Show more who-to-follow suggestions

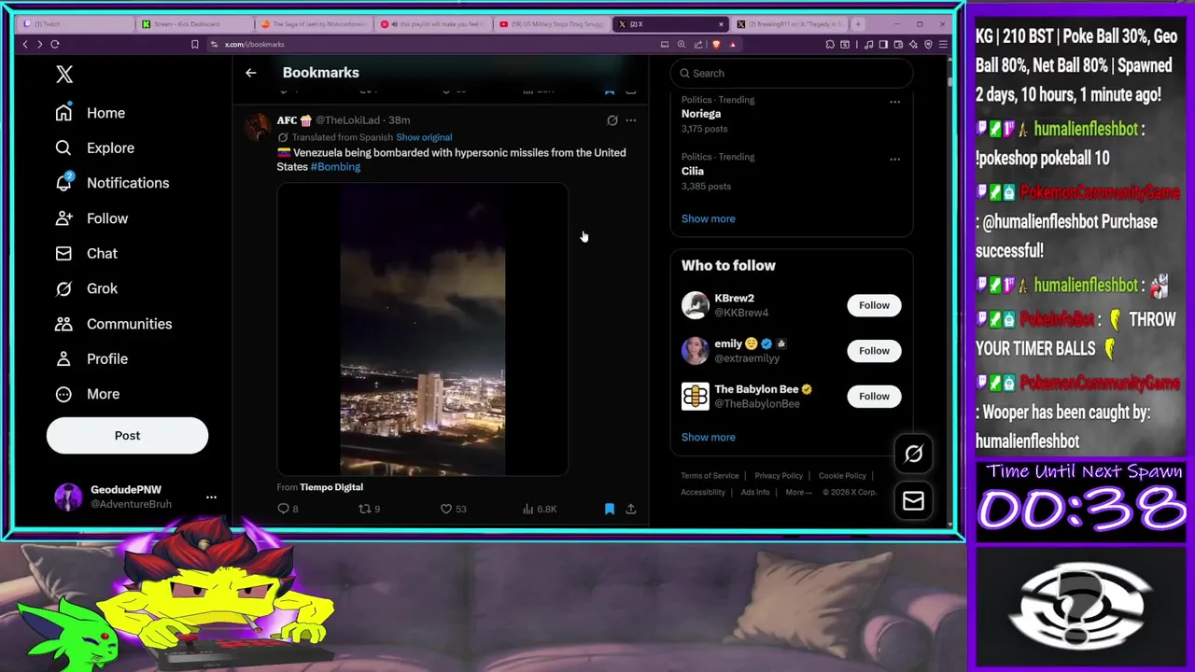click(x=708, y=437)
